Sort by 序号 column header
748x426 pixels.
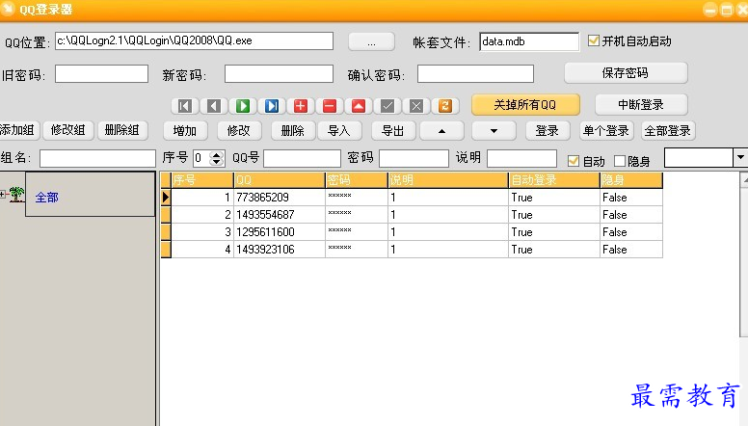202,180
